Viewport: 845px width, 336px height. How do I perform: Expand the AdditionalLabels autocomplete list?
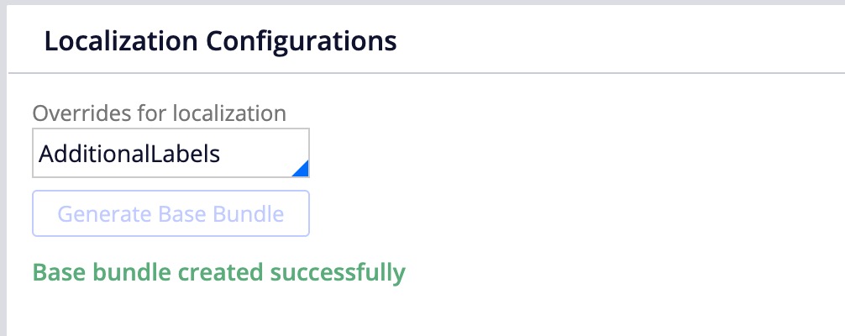[x=300, y=170]
